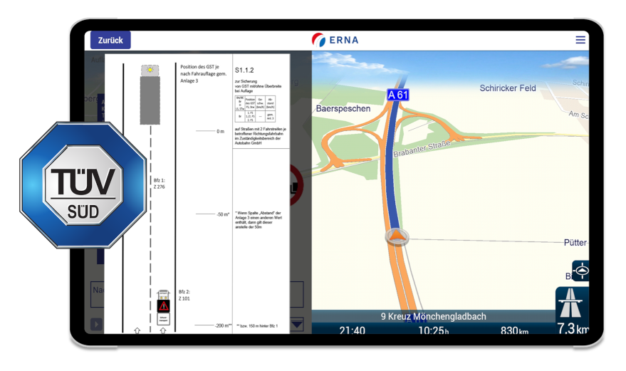The height and width of the screenshot is (371, 626).
Task: Click the Position des GST note
Action: tap(203, 74)
